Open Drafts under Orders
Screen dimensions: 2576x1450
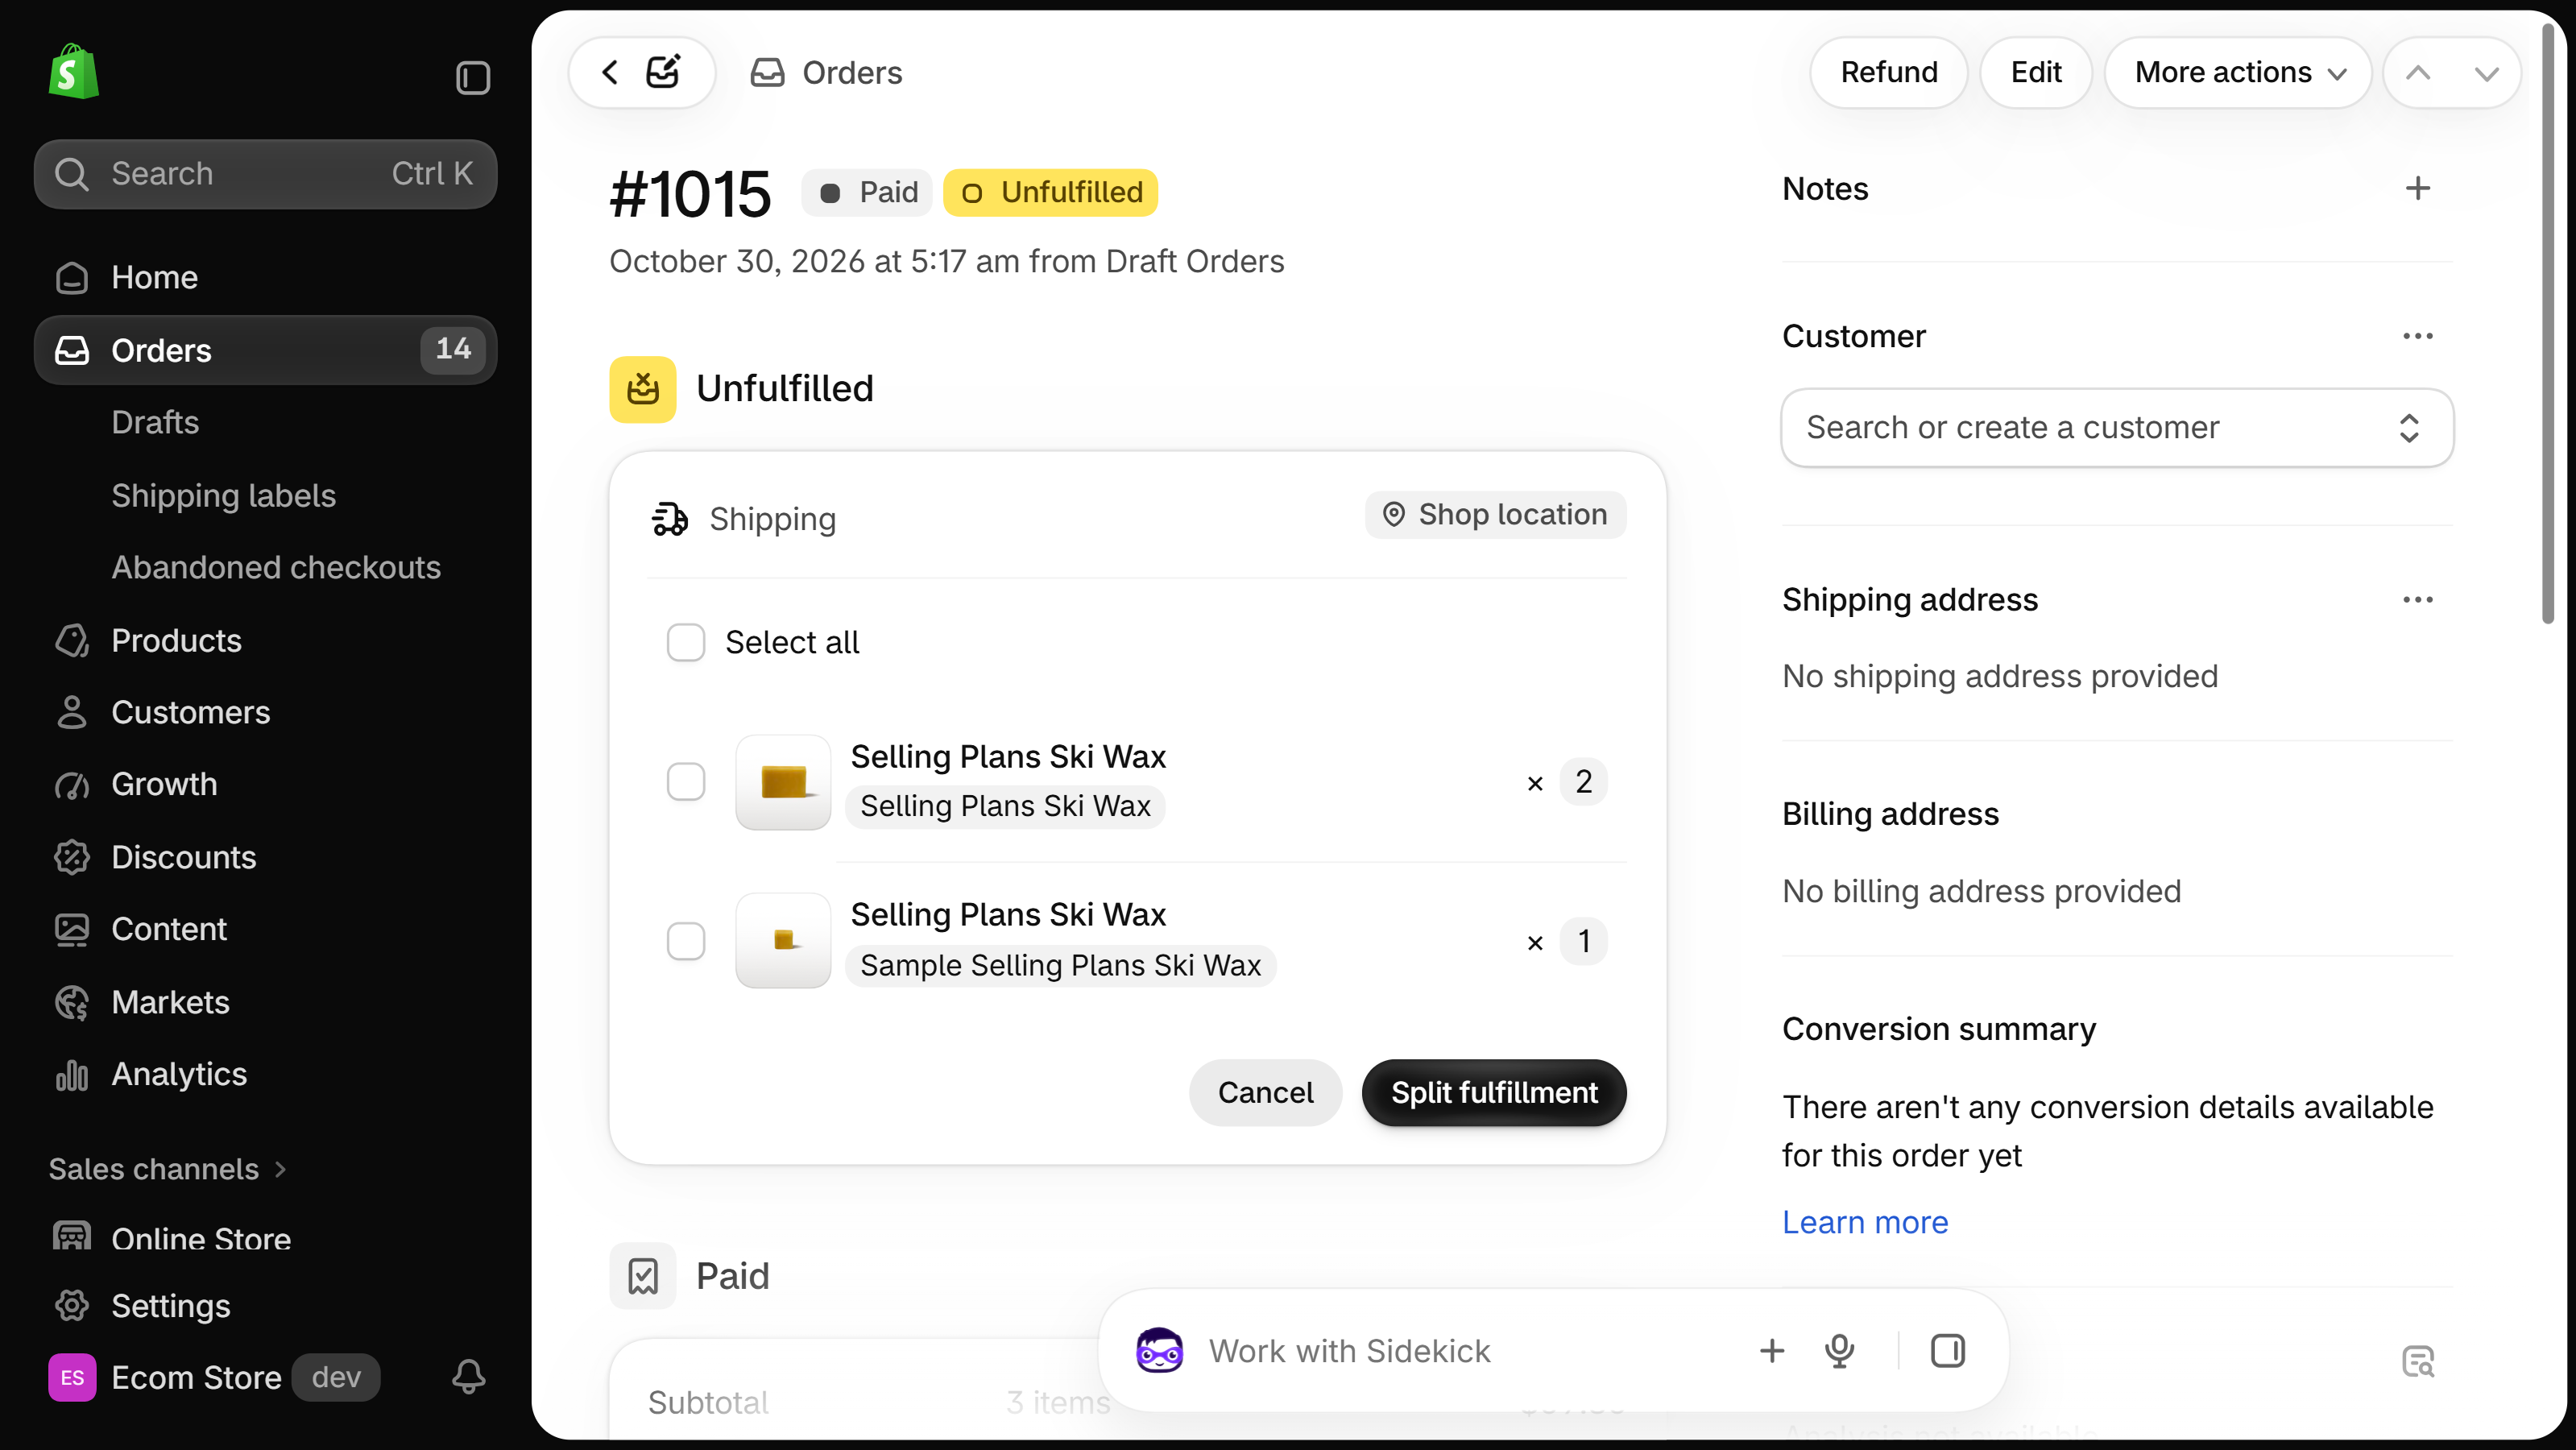pyautogui.click(x=155, y=422)
